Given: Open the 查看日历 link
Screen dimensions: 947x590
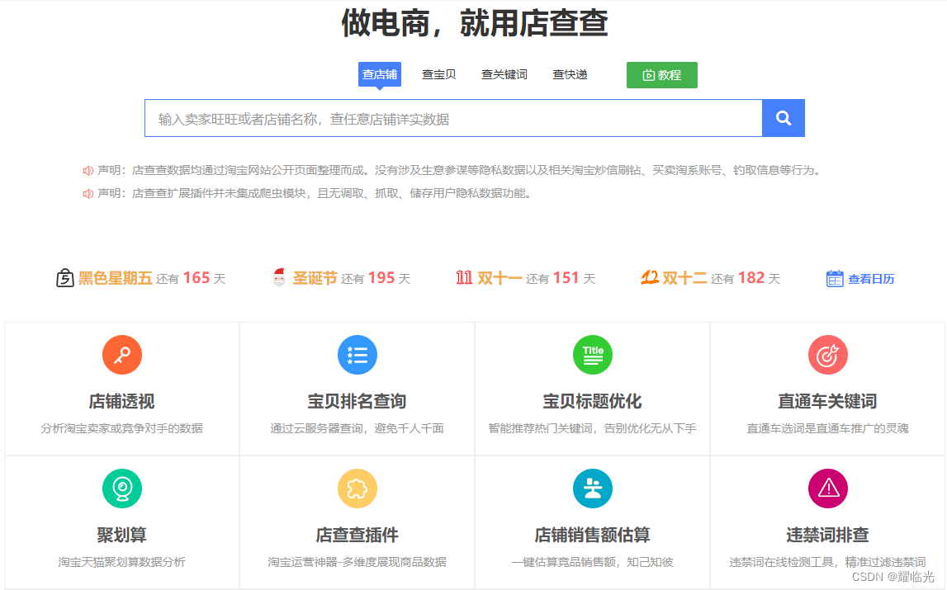Looking at the screenshot, I should tap(871, 279).
